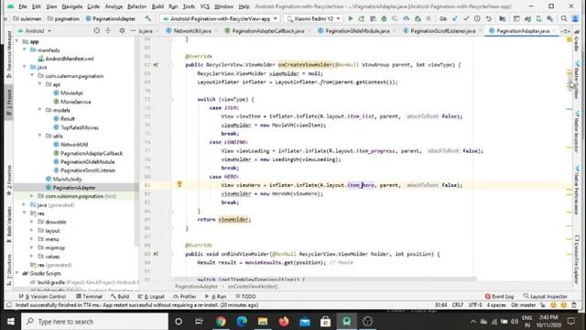Click the project pane settings gear icon
586x330 pixels.
pos(122,30)
